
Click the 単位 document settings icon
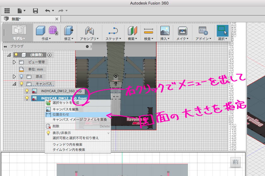(21, 69)
